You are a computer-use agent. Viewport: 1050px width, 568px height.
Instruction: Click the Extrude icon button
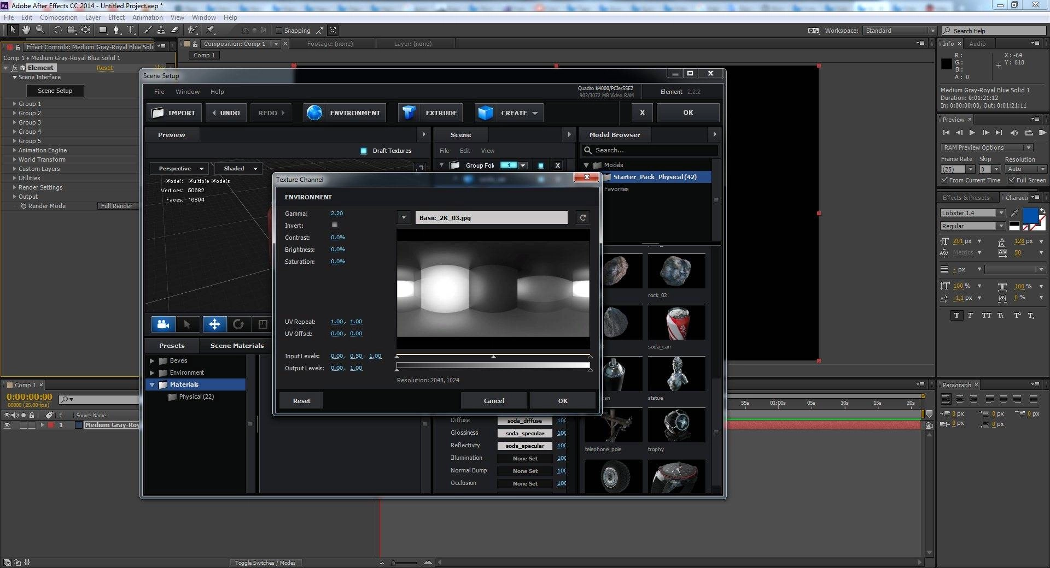click(x=429, y=113)
